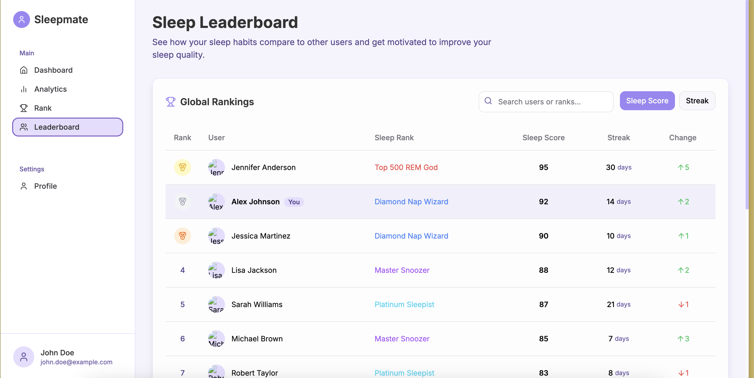Click the john.doe@example.com email link
Image resolution: width=754 pixels, height=378 pixels.
point(76,362)
